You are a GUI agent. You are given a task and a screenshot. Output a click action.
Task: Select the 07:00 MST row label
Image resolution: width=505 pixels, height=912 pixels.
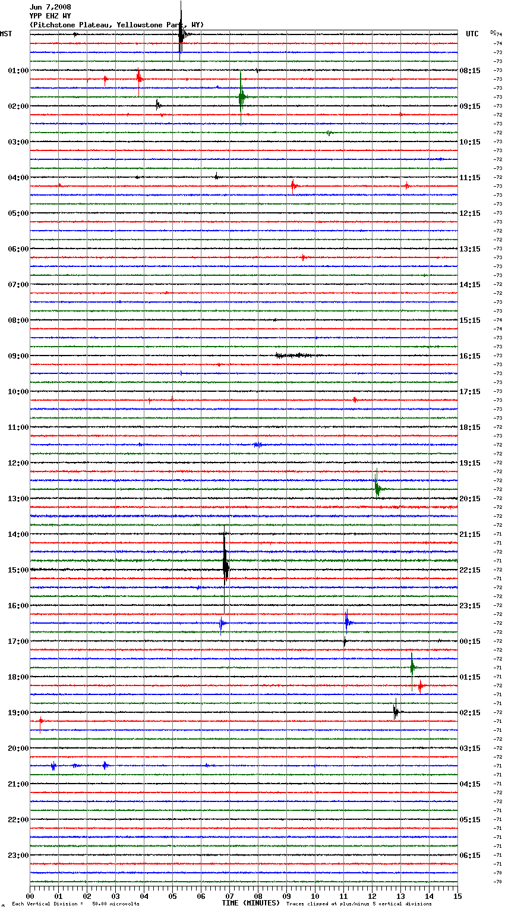click(18, 285)
